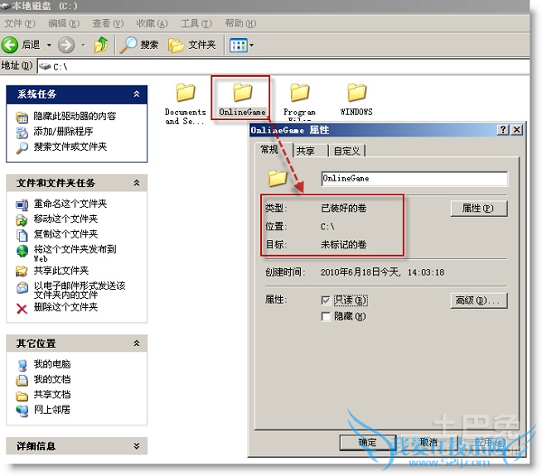This screenshot has width=542, height=476.
Task: Collapse the 文件和文件夹任务 panel
Action: tap(136, 182)
